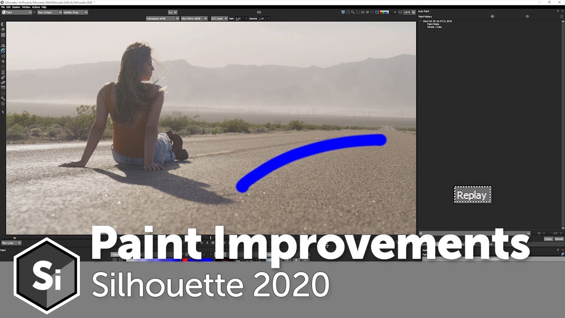Viewport: 565px width, 318px height.
Task: Select the arrow pointer tool
Action: 3,112
